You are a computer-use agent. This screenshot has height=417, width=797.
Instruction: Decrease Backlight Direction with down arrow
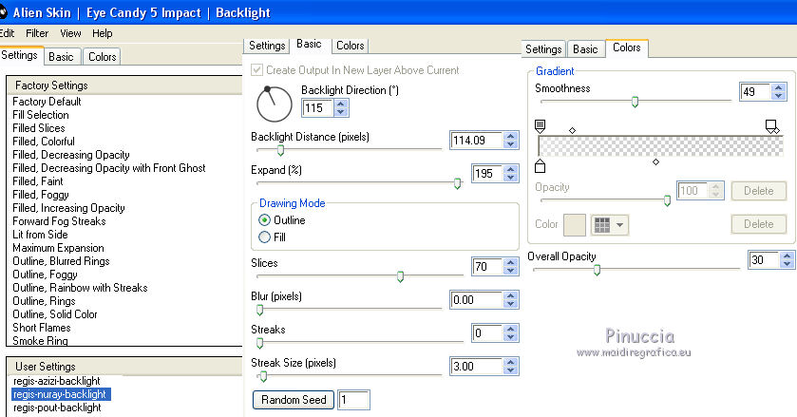click(341, 112)
